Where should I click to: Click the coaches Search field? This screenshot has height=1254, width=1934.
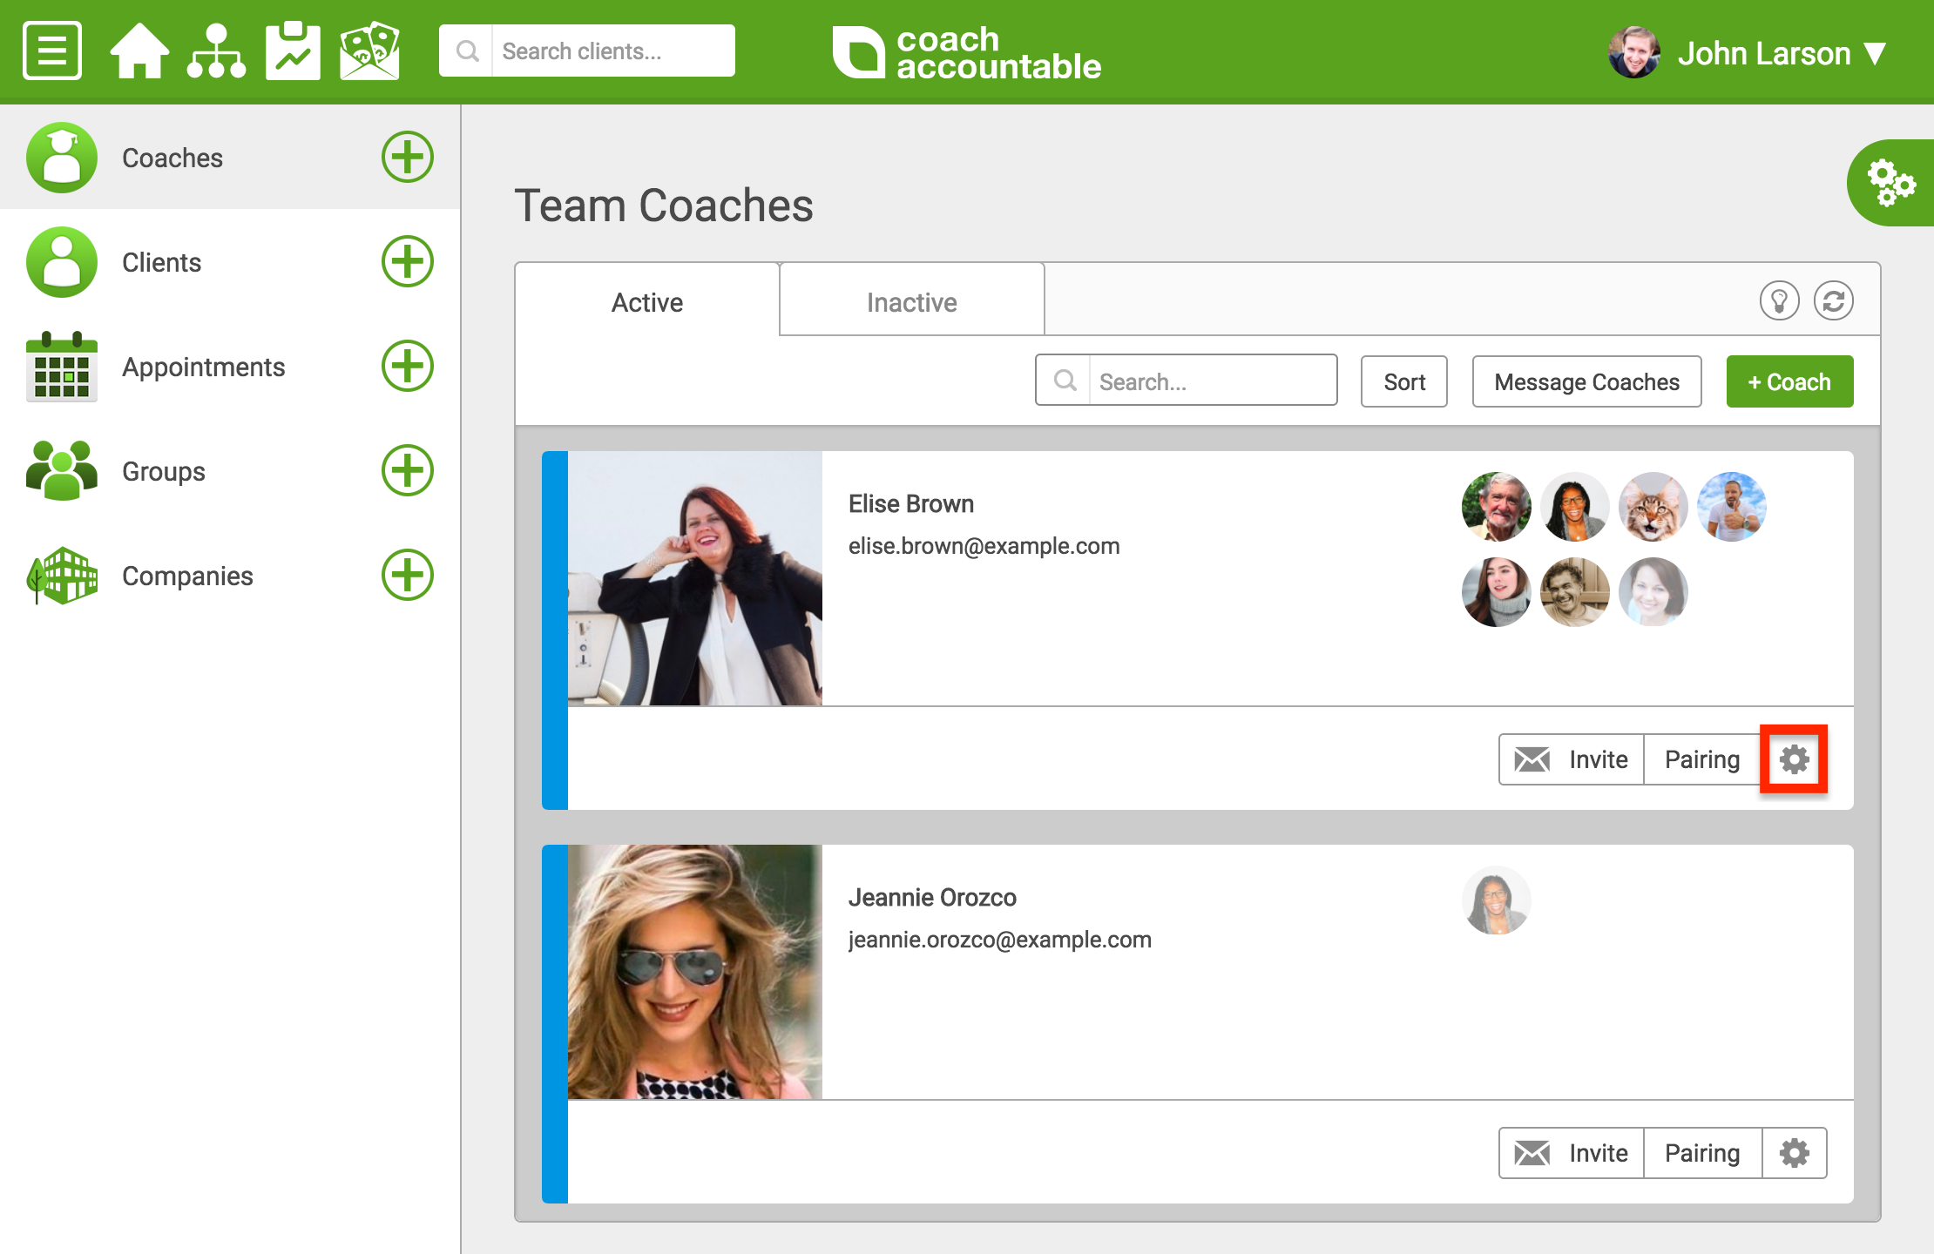click(1187, 381)
